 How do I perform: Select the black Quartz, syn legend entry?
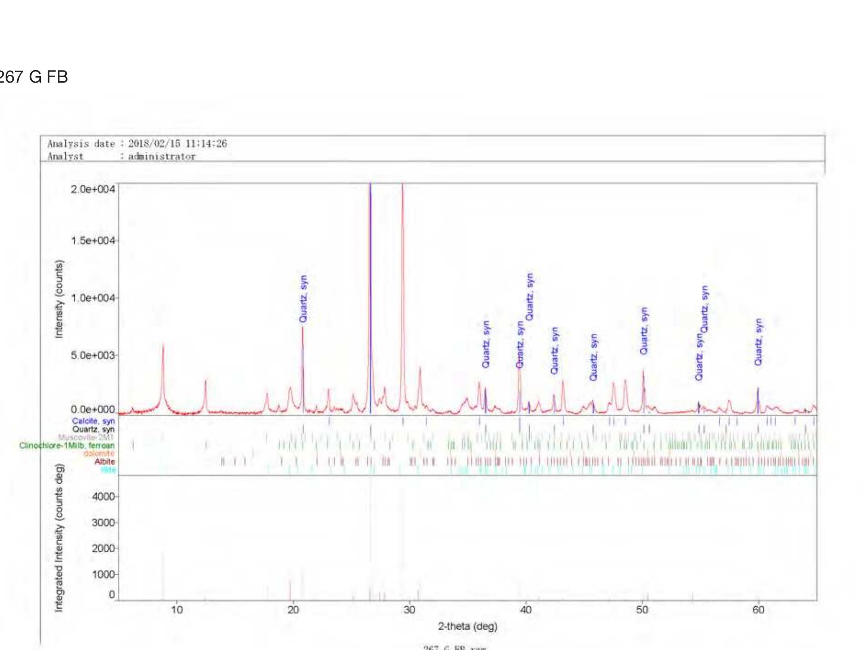point(93,429)
